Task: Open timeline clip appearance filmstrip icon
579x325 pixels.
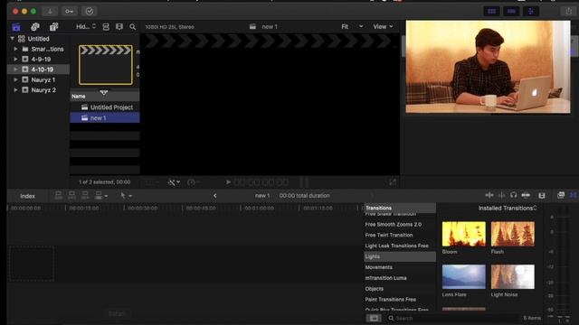Action: click(542, 195)
